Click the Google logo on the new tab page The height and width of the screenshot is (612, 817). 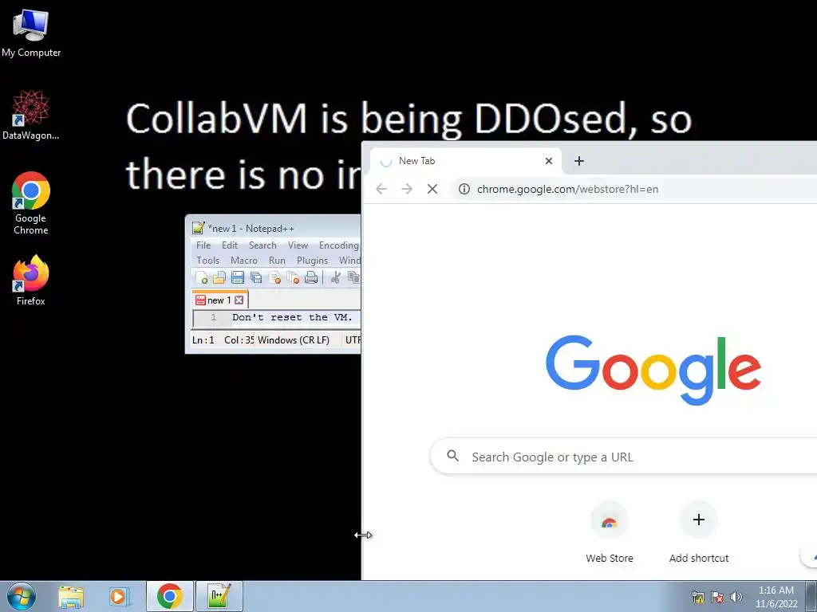pos(653,369)
